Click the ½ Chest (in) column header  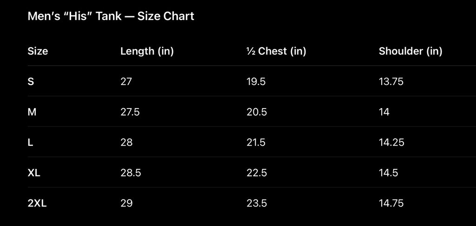click(x=276, y=51)
